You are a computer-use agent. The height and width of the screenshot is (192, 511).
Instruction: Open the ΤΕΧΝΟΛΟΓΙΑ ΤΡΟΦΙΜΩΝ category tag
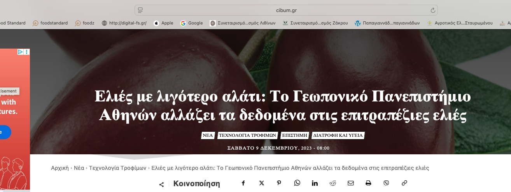pyautogui.click(x=247, y=136)
